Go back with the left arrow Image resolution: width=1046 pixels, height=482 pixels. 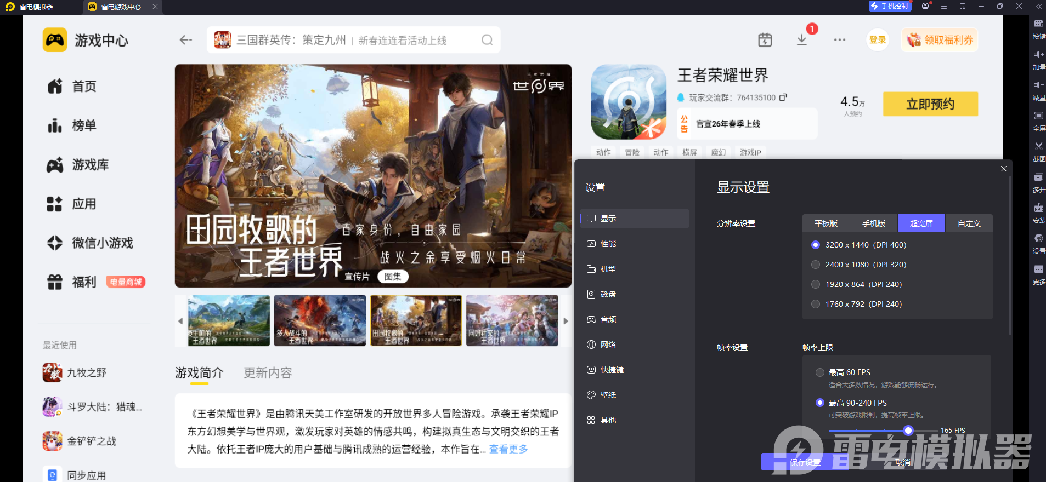[186, 40]
